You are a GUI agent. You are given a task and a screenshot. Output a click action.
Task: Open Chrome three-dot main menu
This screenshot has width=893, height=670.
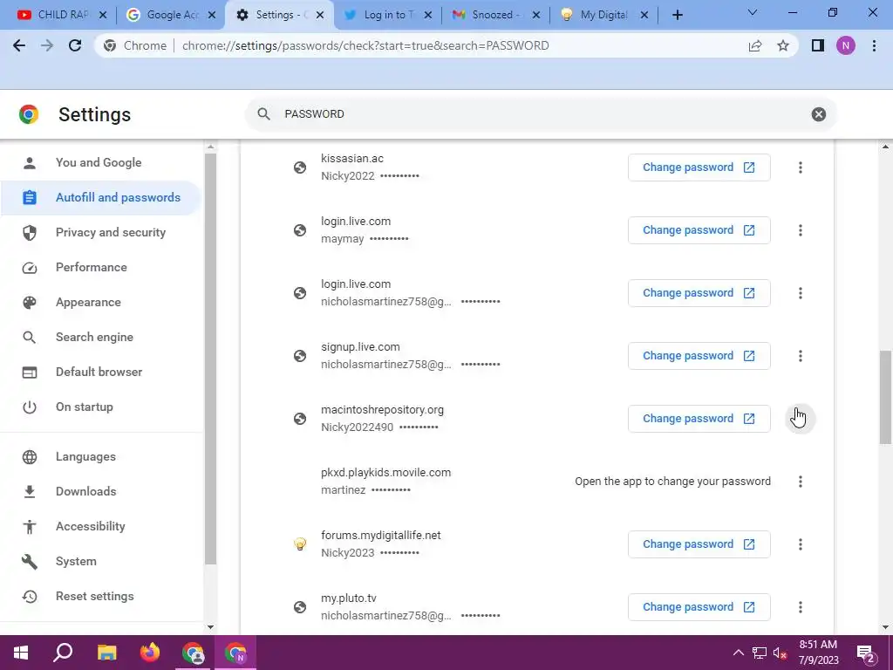874,45
